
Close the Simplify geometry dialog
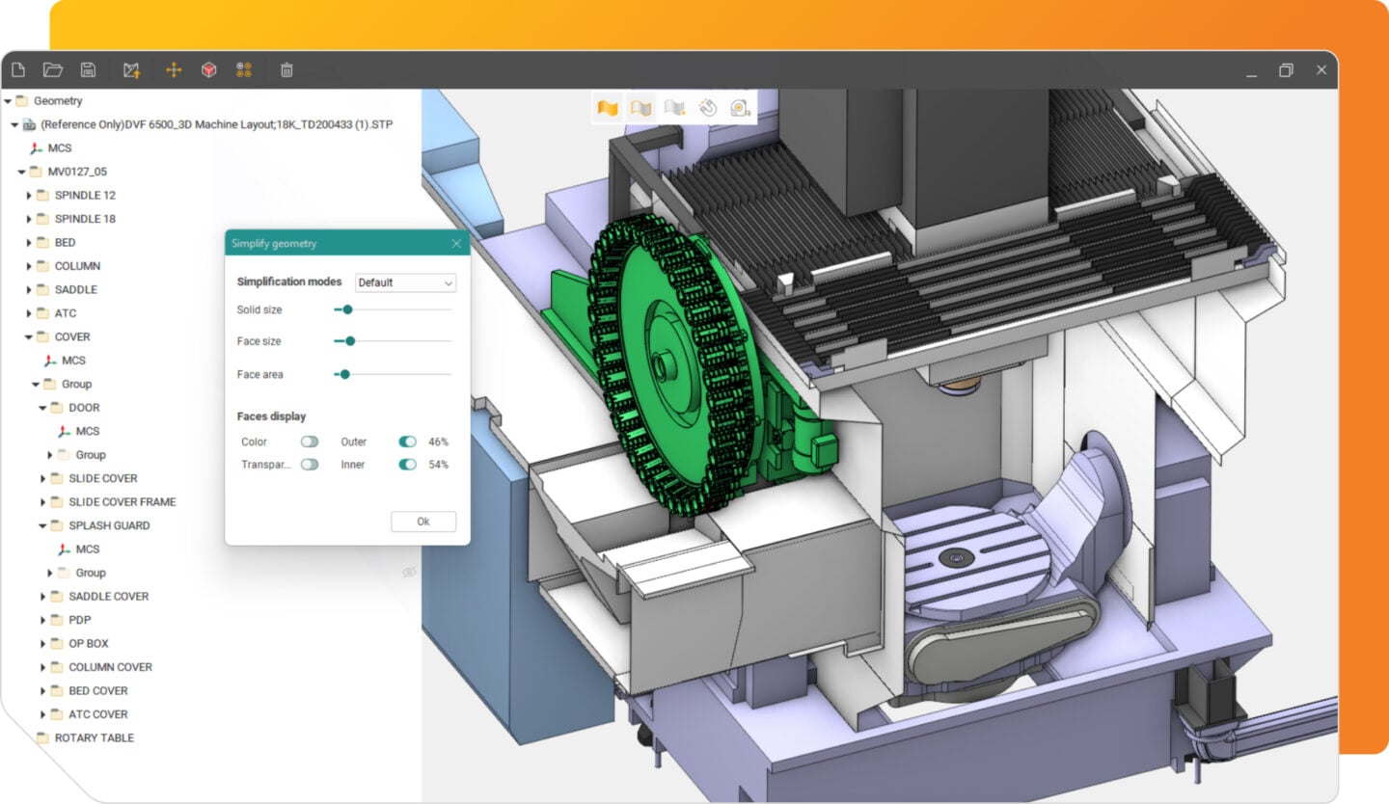pos(456,243)
